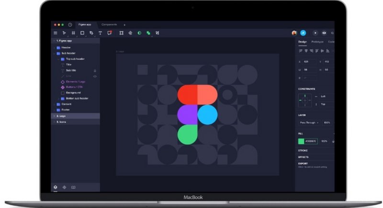Switch to the Prototype tab
The height and width of the screenshot is (208, 383).
point(317,42)
